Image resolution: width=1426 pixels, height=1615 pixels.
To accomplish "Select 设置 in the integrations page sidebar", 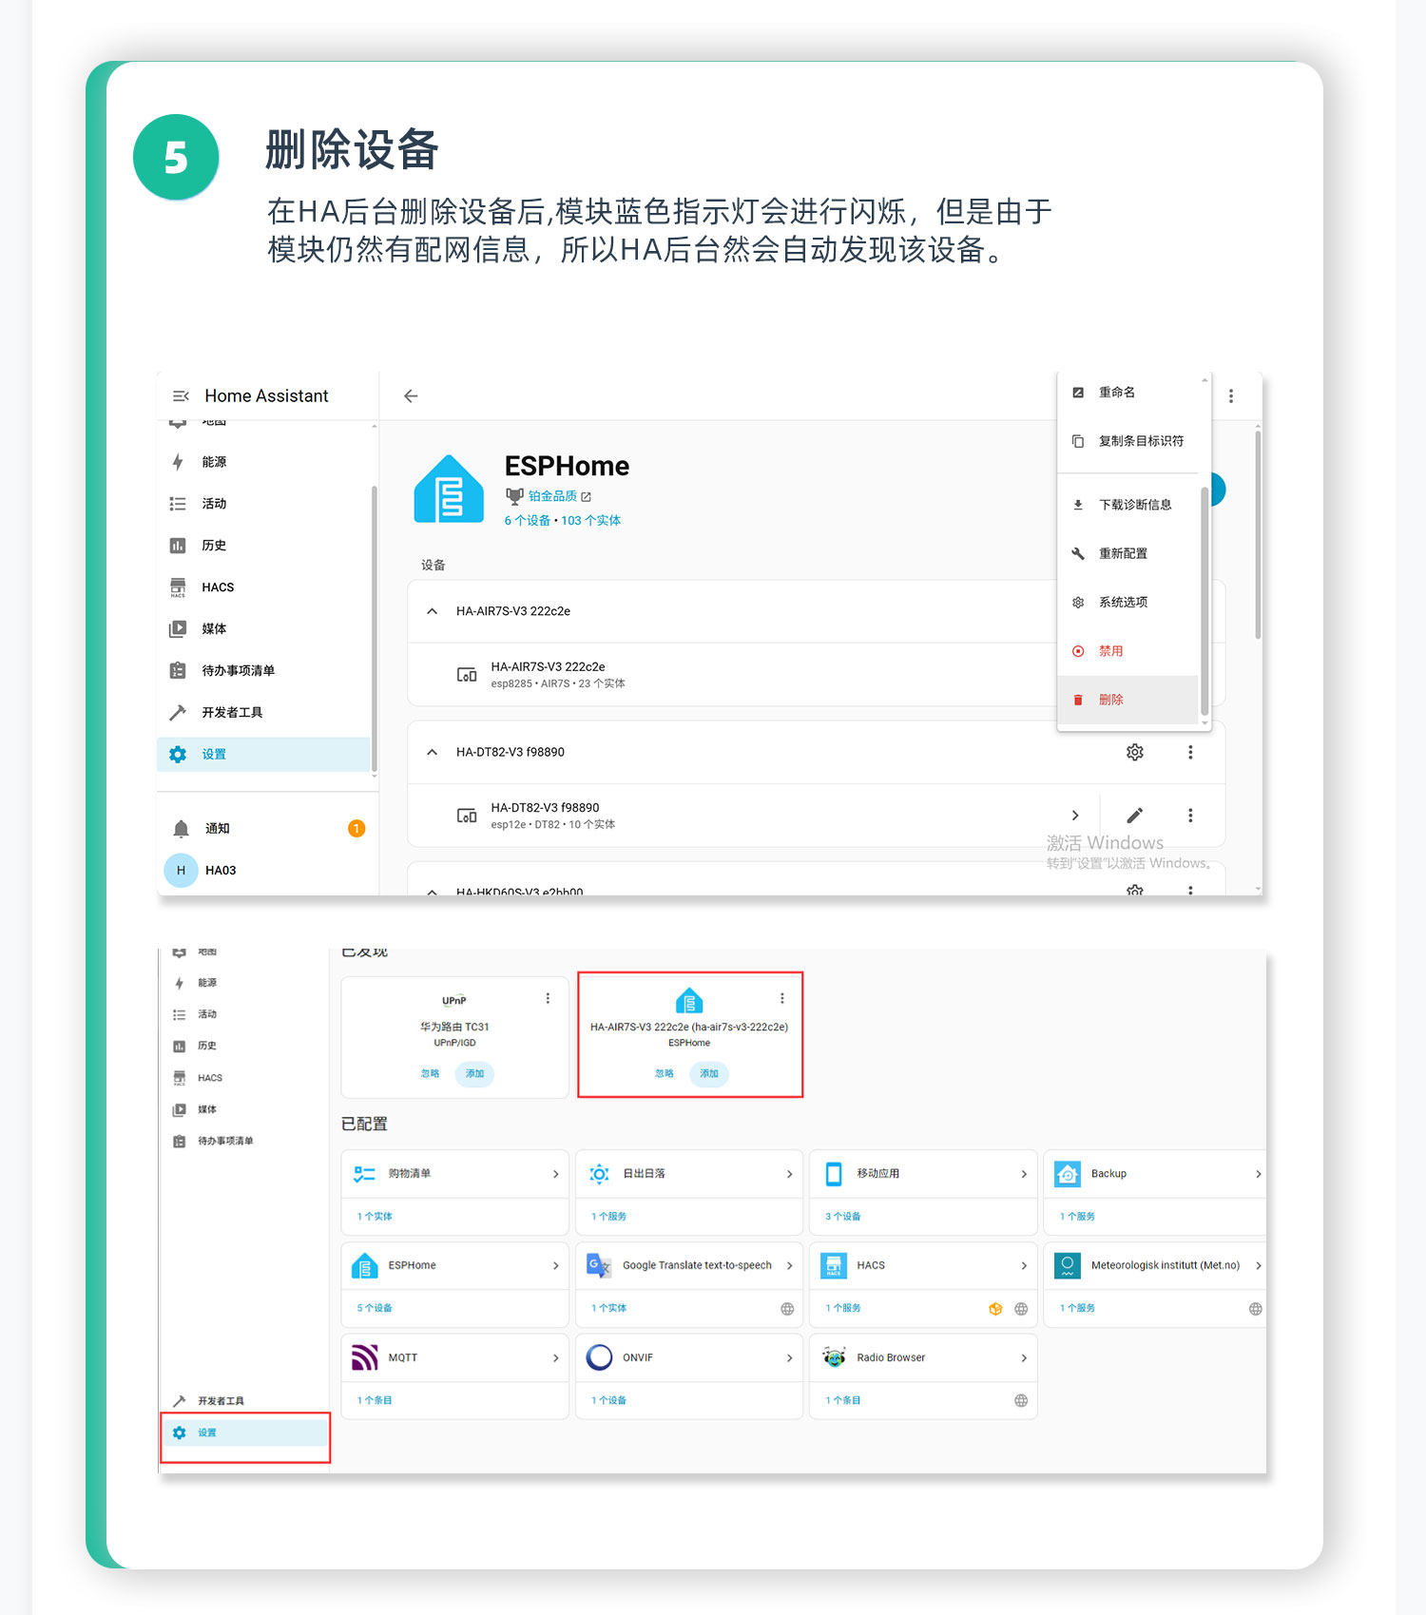I will tap(245, 1432).
